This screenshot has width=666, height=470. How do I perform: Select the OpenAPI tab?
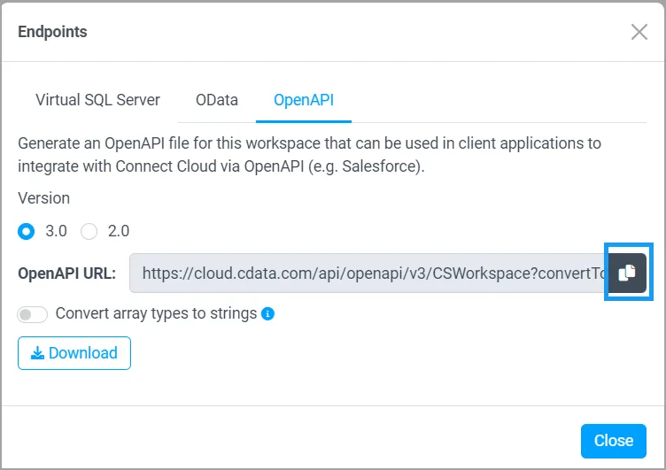coord(304,100)
